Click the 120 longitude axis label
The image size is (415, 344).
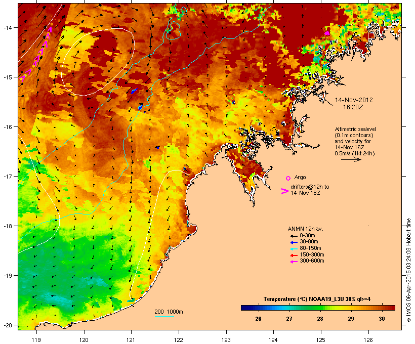pos(84,340)
